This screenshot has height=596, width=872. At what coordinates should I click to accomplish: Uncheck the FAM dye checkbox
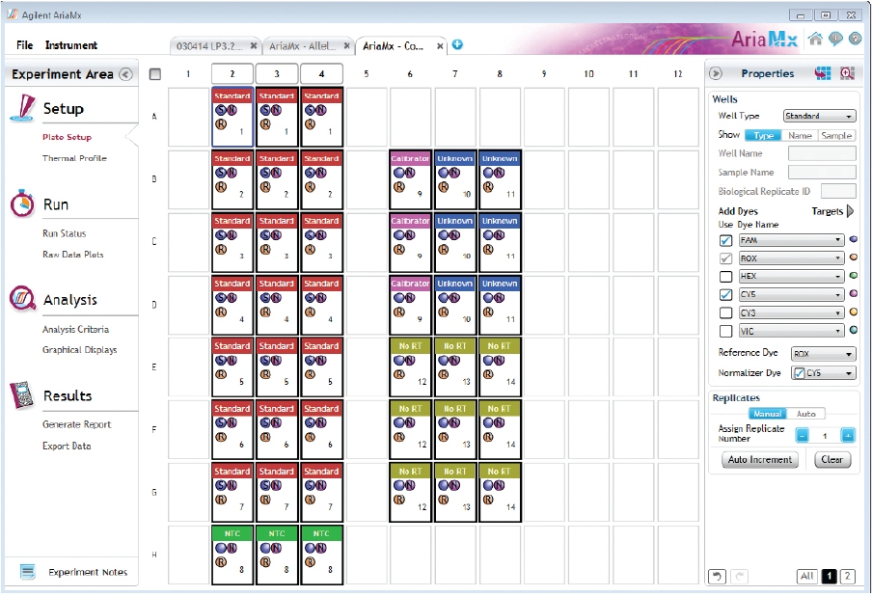pos(725,240)
